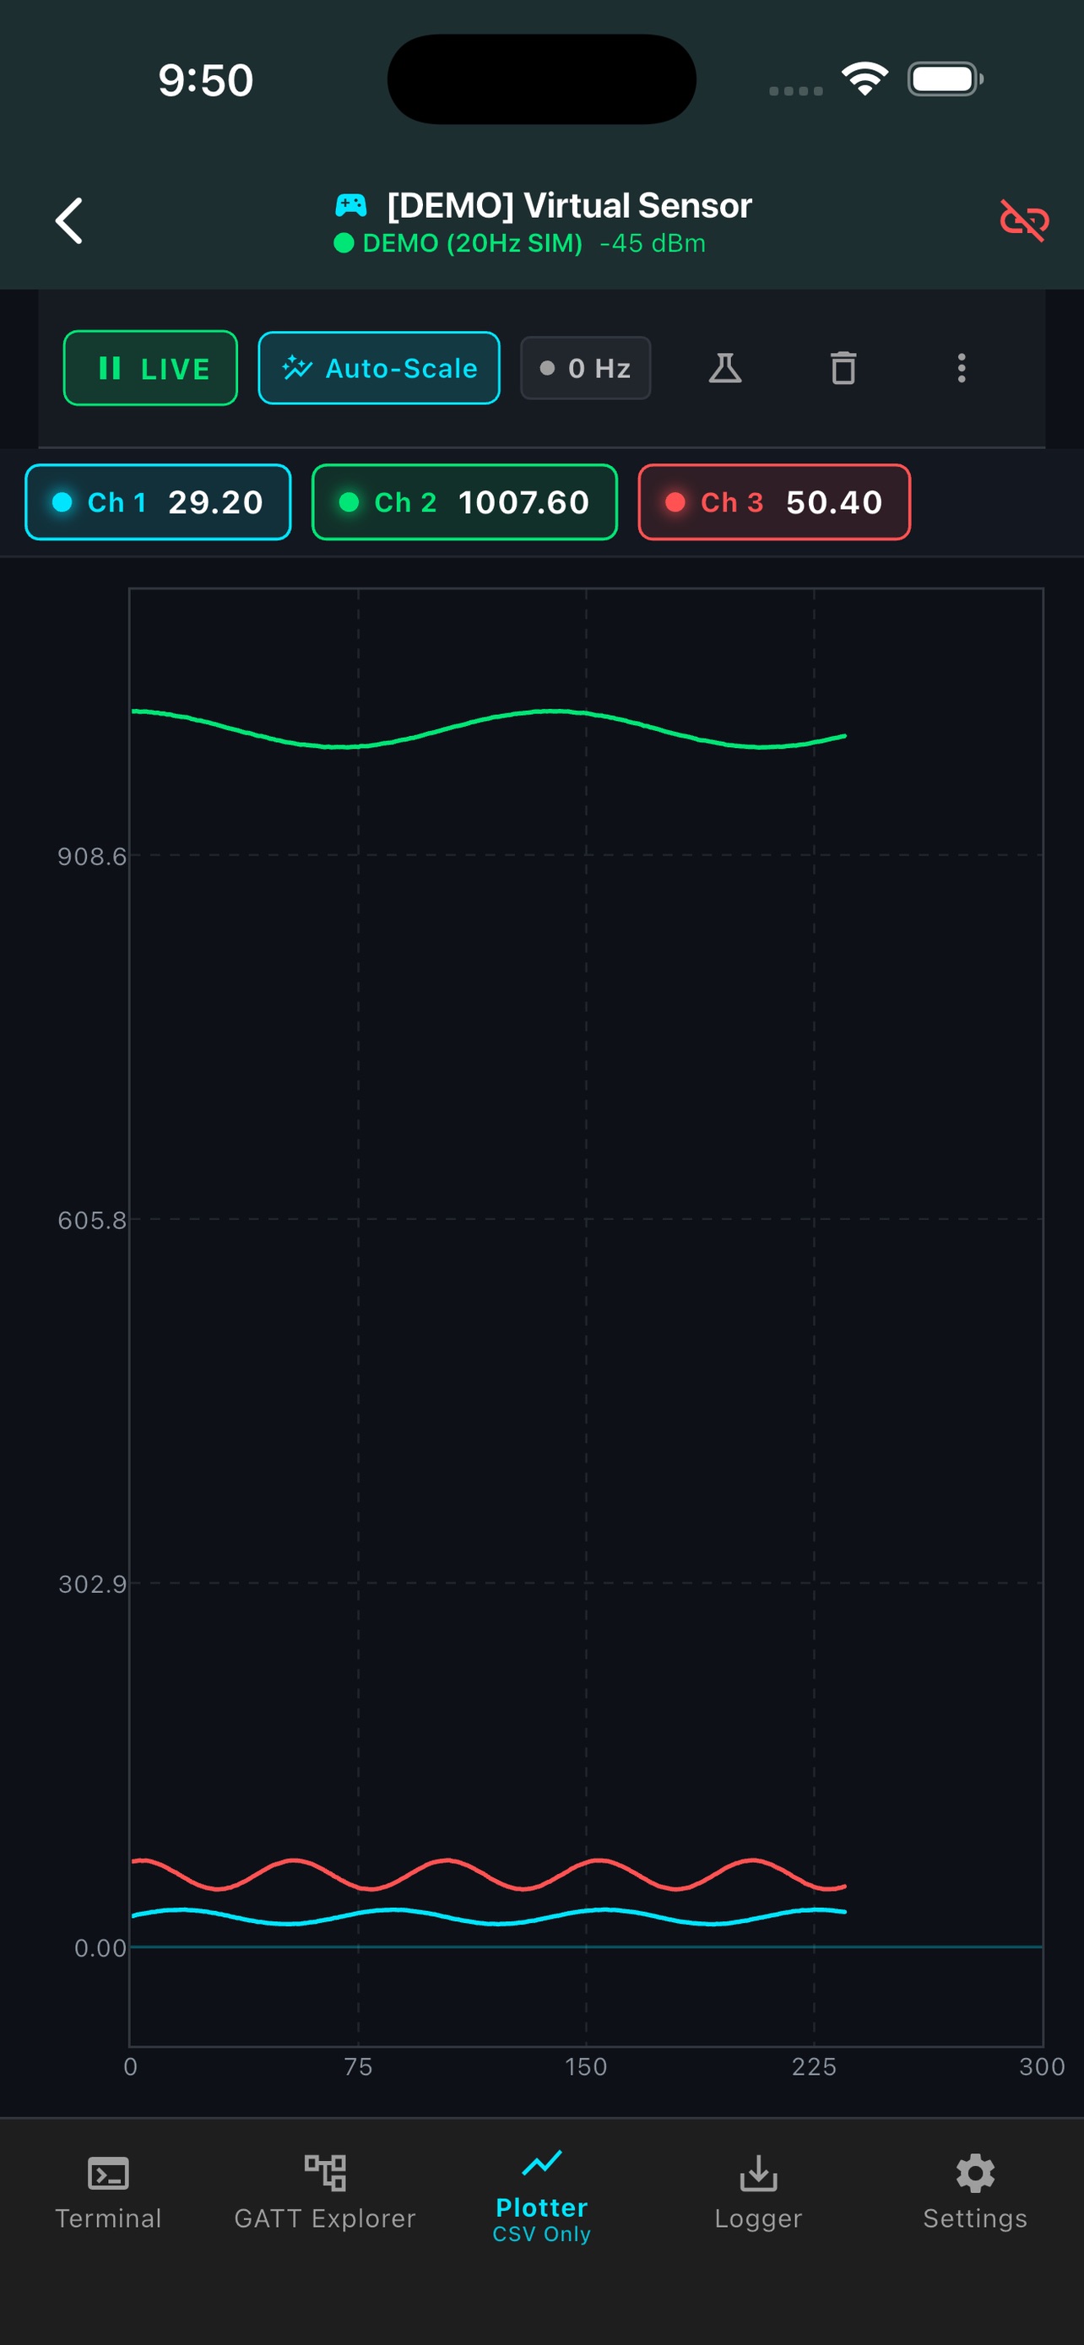This screenshot has height=2345, width=1084.
Task: Tap the 0.00 y-axis label
Action: tap(100, 1949)
